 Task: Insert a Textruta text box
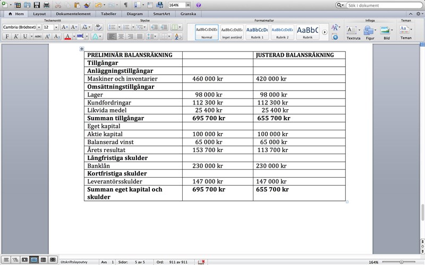pyautogui.click(x=353, y=31)
